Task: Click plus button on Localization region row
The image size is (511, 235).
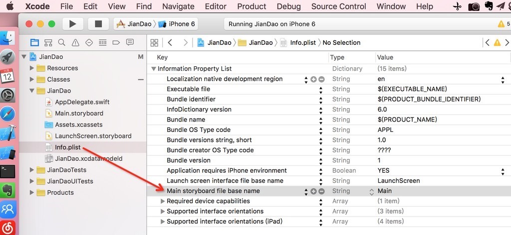Action: tap(313, 79)
